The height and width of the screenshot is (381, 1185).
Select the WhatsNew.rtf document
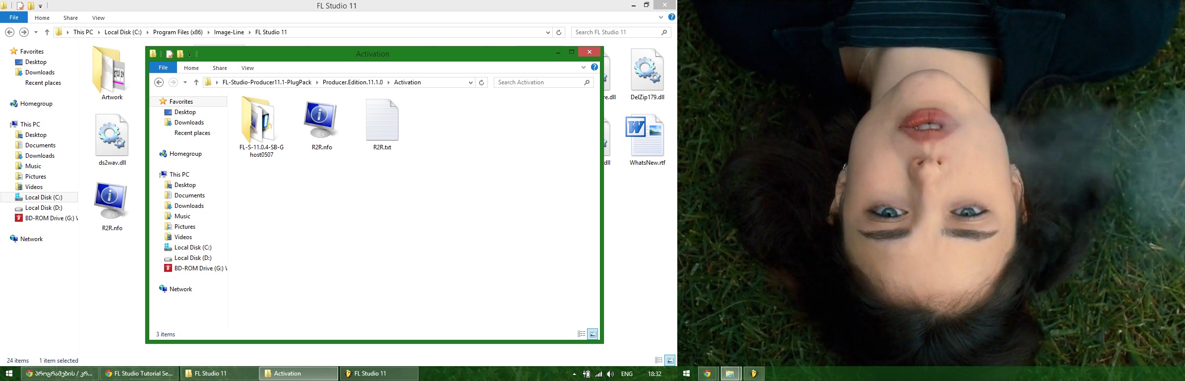(647, 136)
